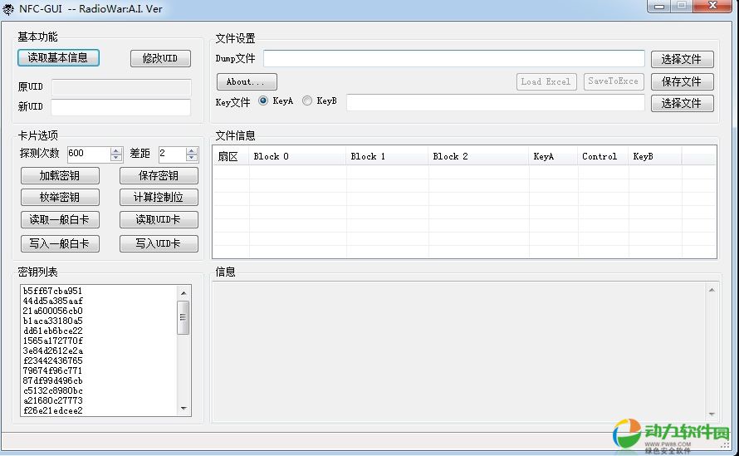Focus the 新UID input field
The width and height of the screenshot is (739, 456).
point(120,107)
